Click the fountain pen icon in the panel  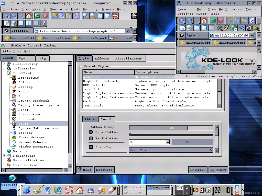pyautogui.click(x=112, y=190)
